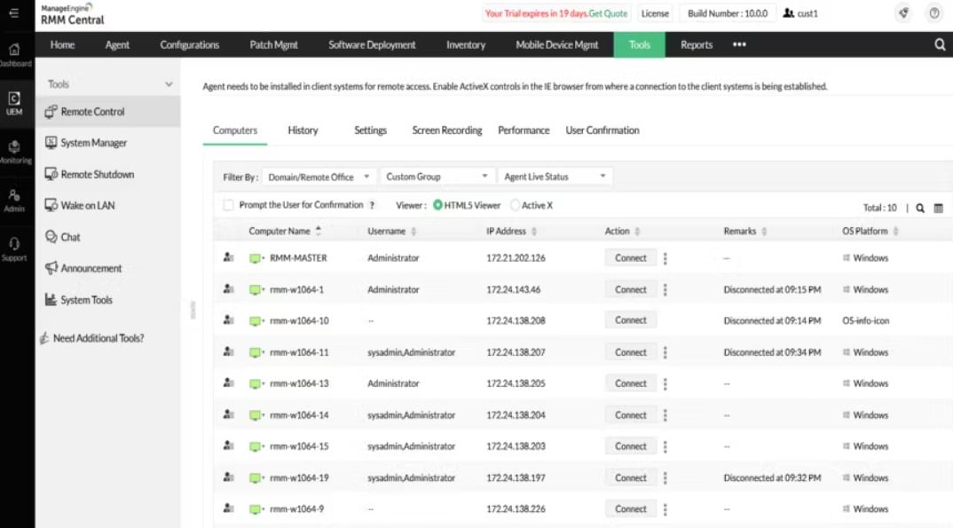The height and width of the screenshot is (528, 953).
Task: Click the monitor status icon for rmm-w1064-9
Action: coord(256,509)
